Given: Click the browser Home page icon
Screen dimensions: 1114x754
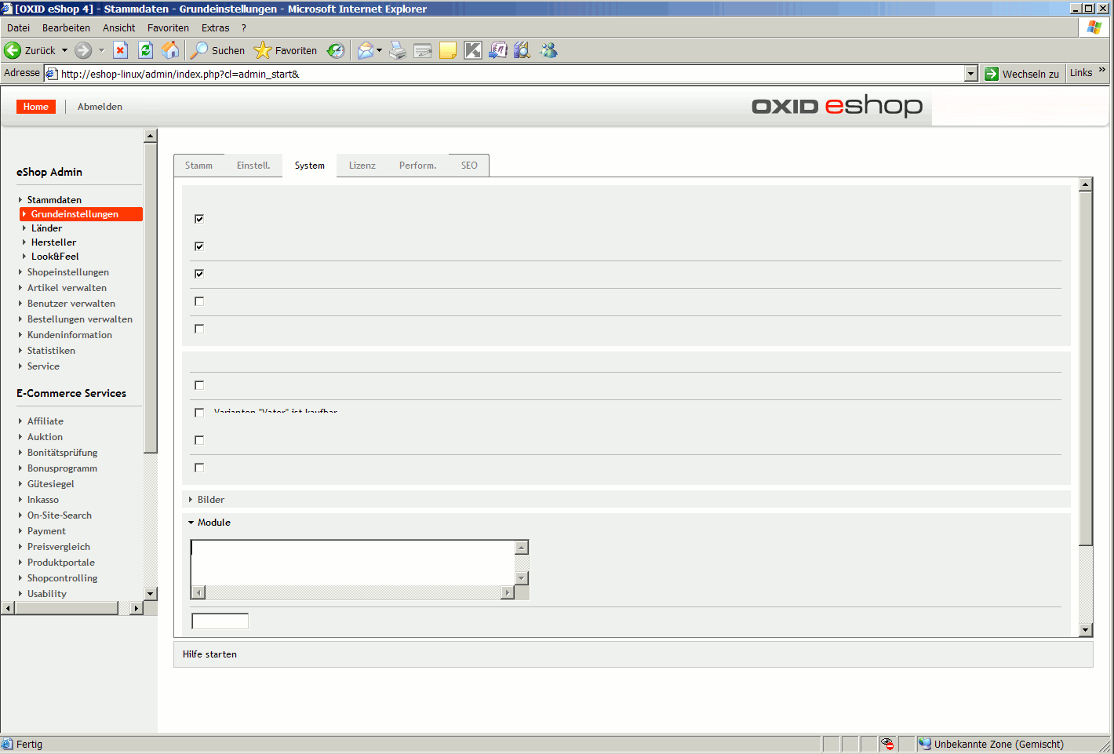Looking at the screenshot, I should tap(170, 50).
